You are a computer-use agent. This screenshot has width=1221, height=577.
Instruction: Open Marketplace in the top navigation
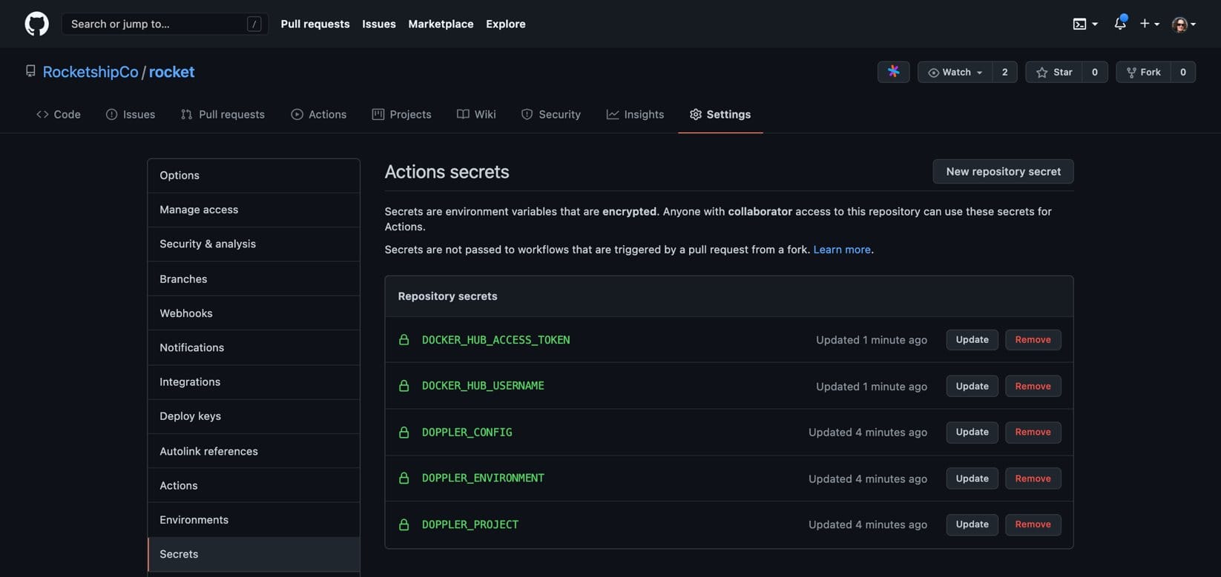[x=441, y=24]
